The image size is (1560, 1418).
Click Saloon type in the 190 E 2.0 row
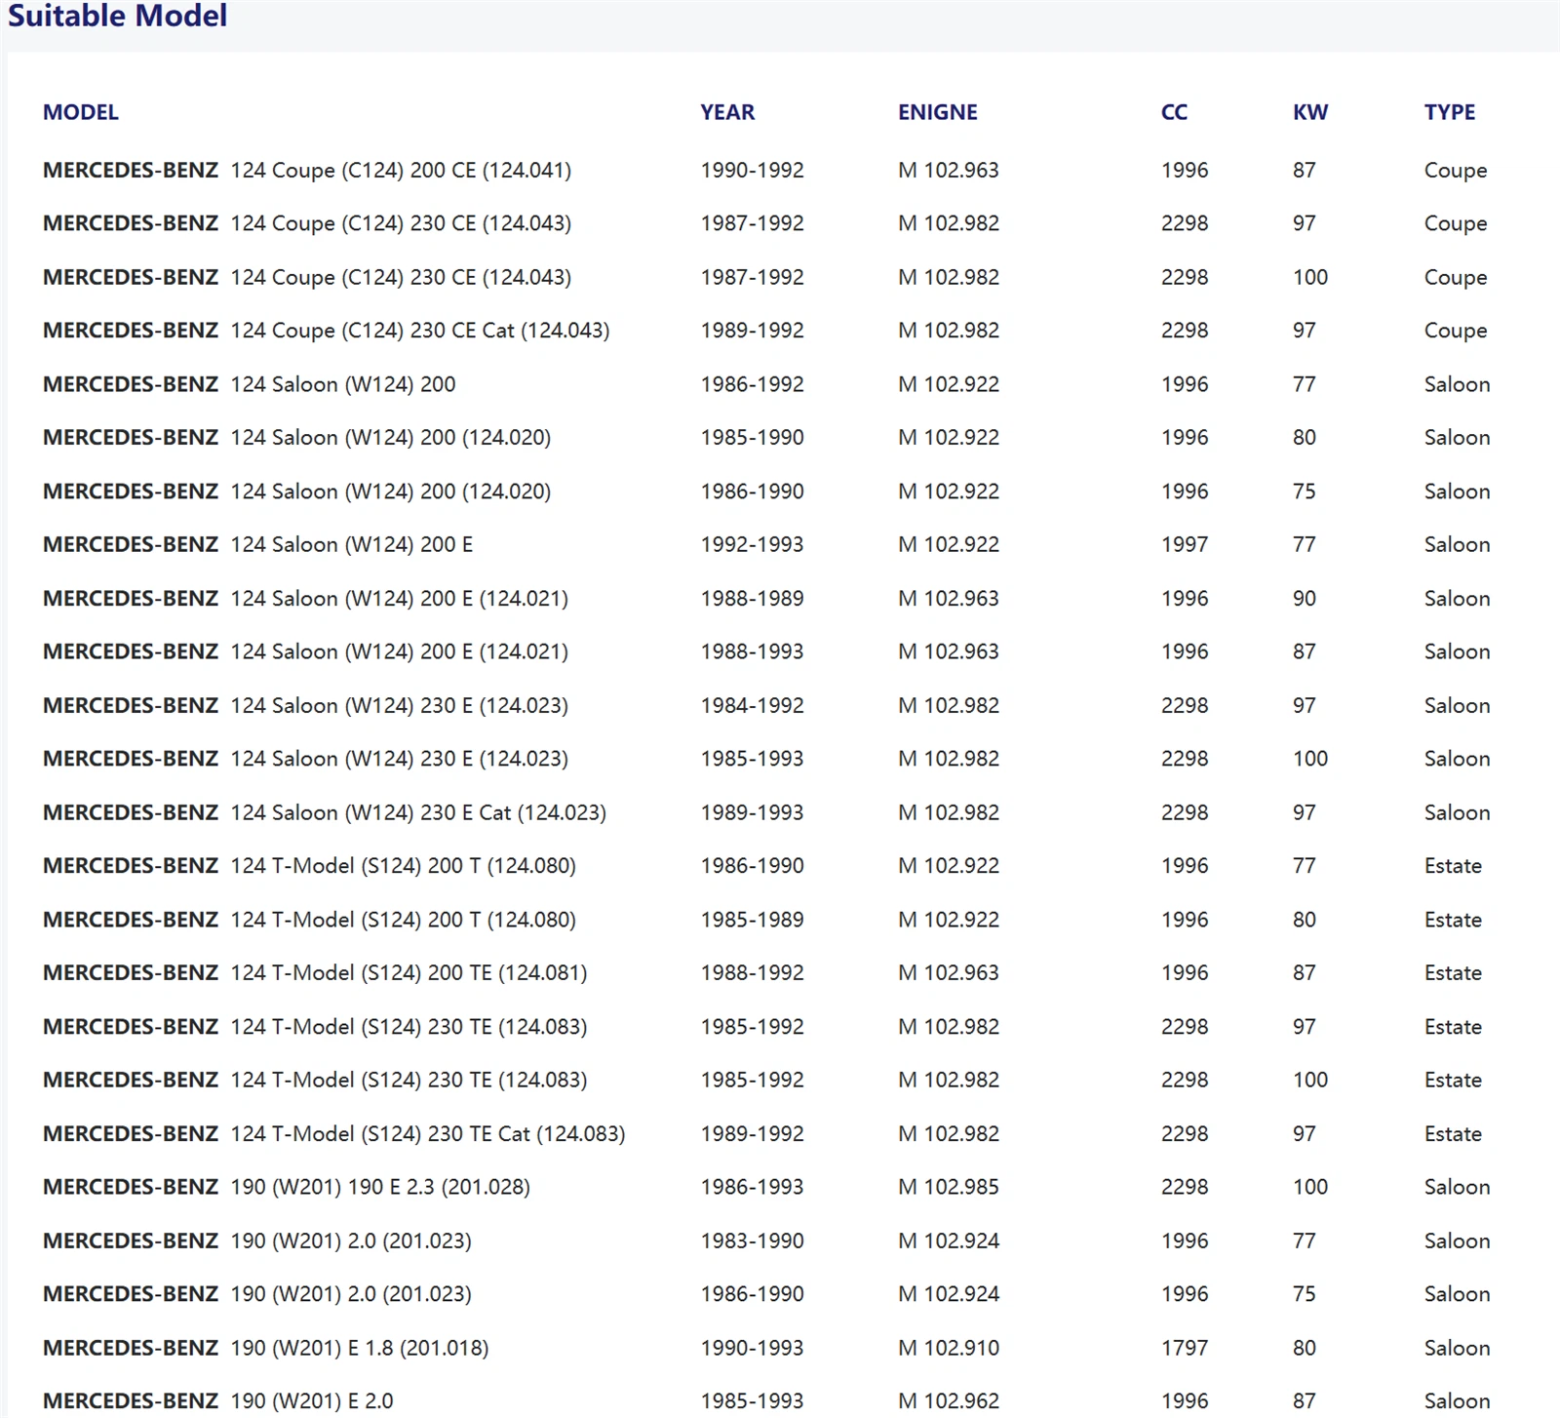(1457, 1400)
